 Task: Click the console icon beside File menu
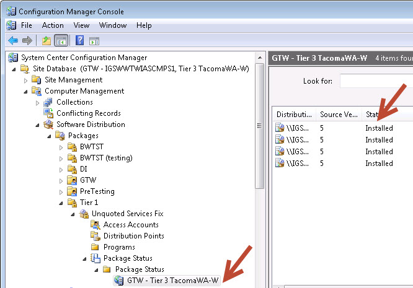pyautogui.click(x=11, y=25)
